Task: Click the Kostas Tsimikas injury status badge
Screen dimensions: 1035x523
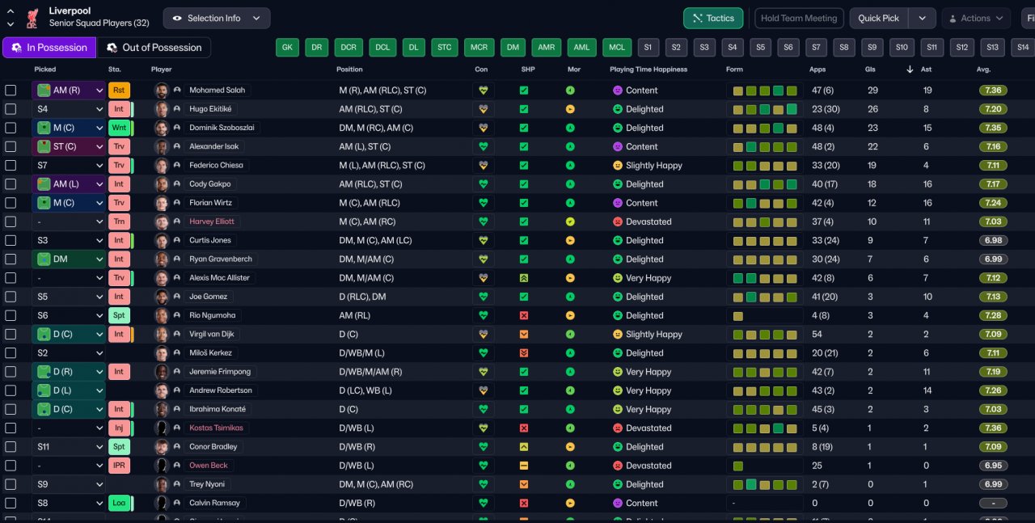Action: [x=119, y=428]
